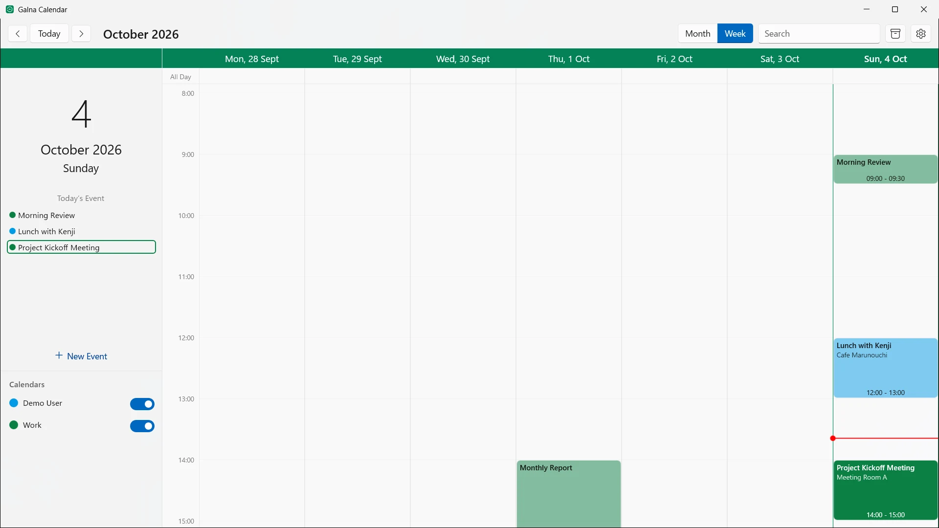Open the calendar store icon beside search
Screen dimensions: 939x528
point(895,34)
